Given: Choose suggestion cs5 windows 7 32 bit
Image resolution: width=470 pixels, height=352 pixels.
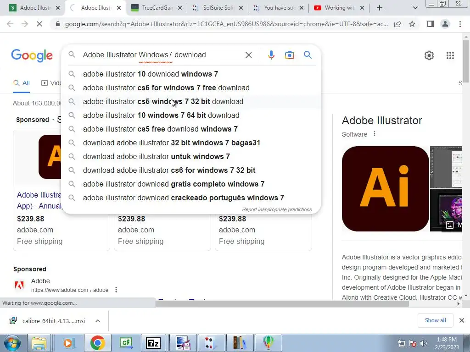Looking at the screenshot, I should coord(192,101).
